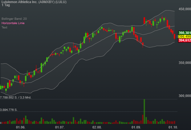The height and width of the screenshot is (130, 191).
Task: Click the '3.894.776 S.' volume label
Action: click(x=9, y=110)
